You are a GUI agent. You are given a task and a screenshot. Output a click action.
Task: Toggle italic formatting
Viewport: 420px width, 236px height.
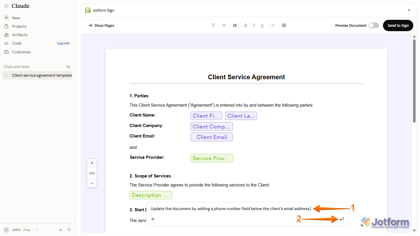pos(254,25)
